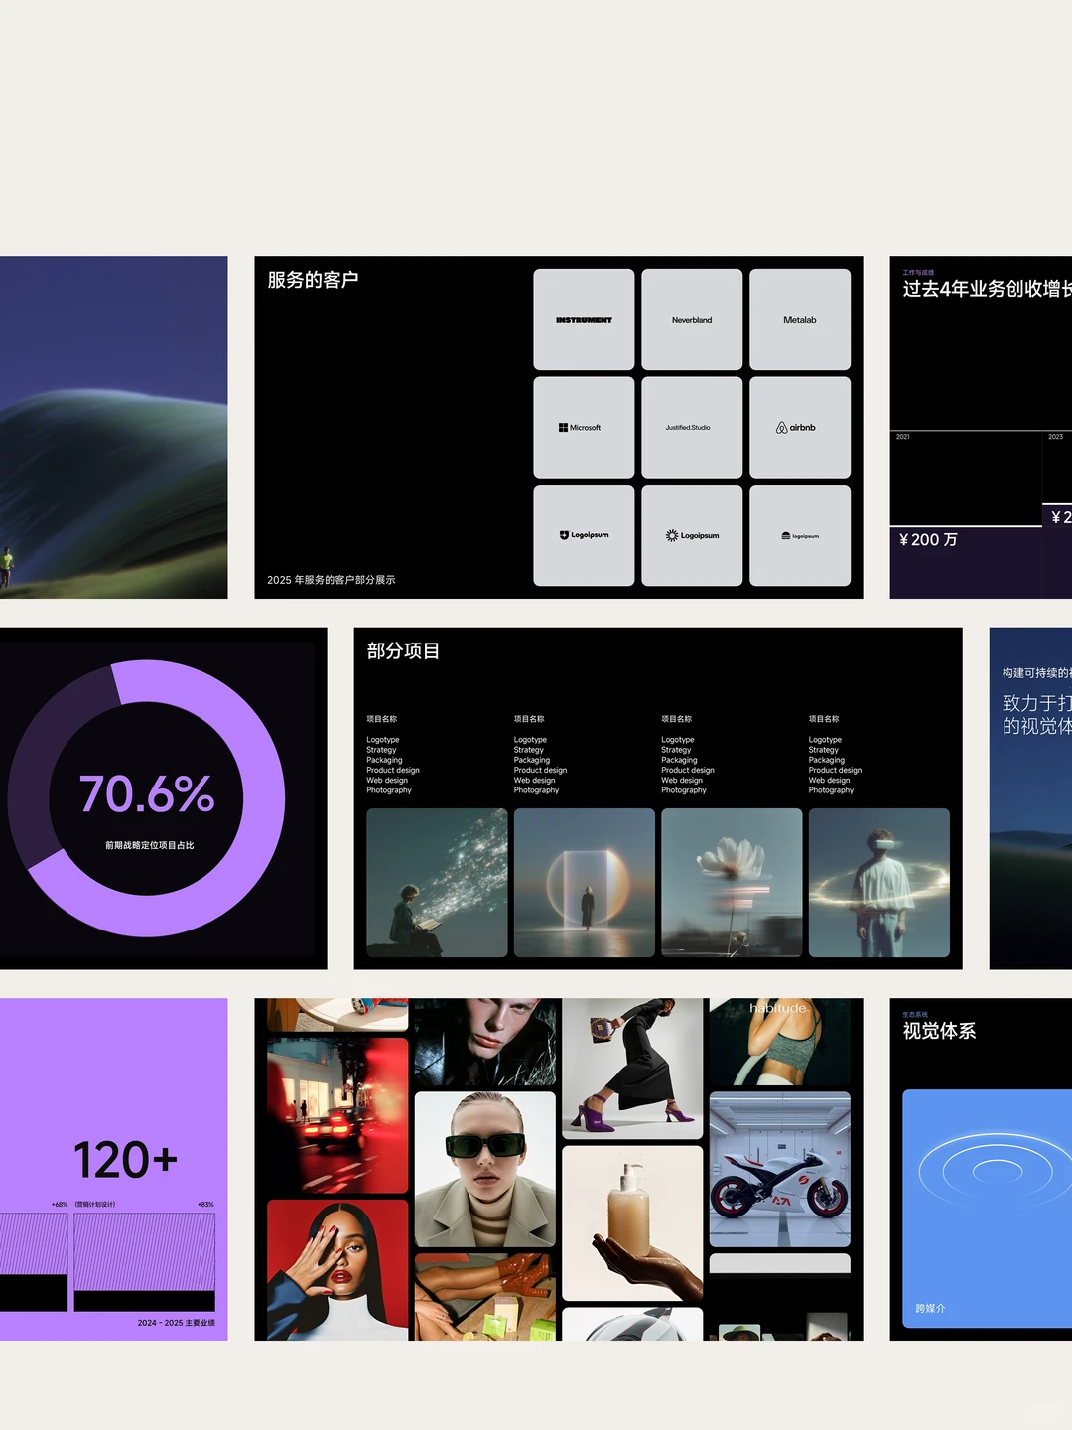This screenshot has height=1430, width=1072.
Task: Open the dark close-up man face photo
Action: tap(485, 1042)
